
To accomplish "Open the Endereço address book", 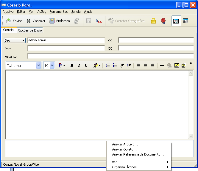I will [x=60, y=21].
